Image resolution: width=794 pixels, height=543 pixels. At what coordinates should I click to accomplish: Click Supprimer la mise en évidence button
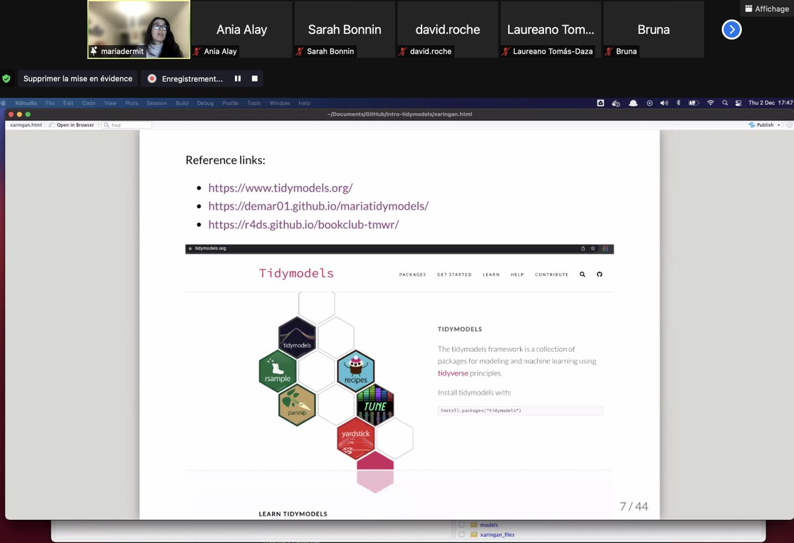click(x=78, y=79)
